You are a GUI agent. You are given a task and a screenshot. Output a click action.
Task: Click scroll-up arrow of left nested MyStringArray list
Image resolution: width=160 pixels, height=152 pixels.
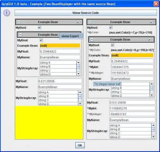coord(78,63)
